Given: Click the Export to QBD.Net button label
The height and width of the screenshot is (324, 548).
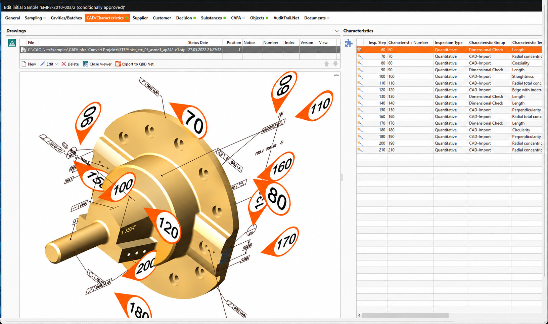Looking at the screenshot, I should point(138,64).
